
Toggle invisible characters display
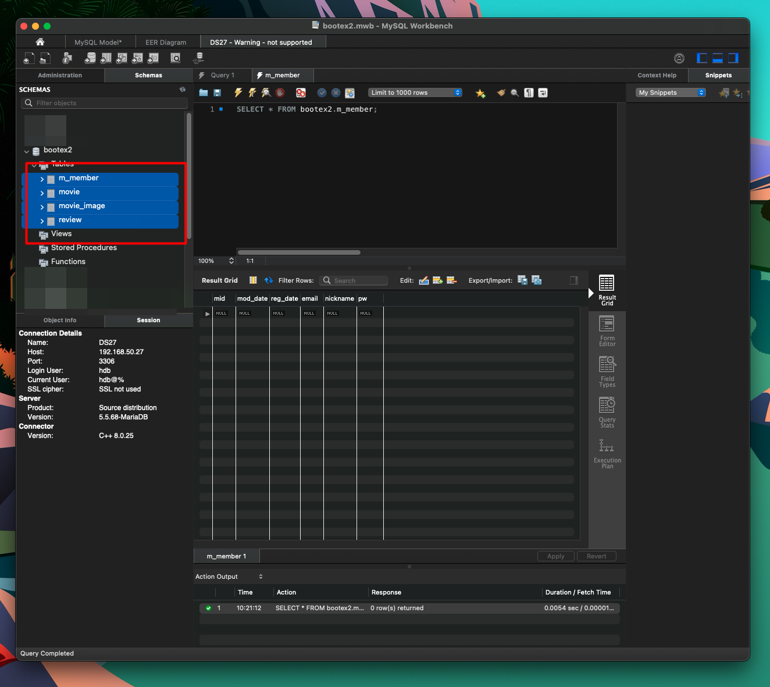click(529, 92)
